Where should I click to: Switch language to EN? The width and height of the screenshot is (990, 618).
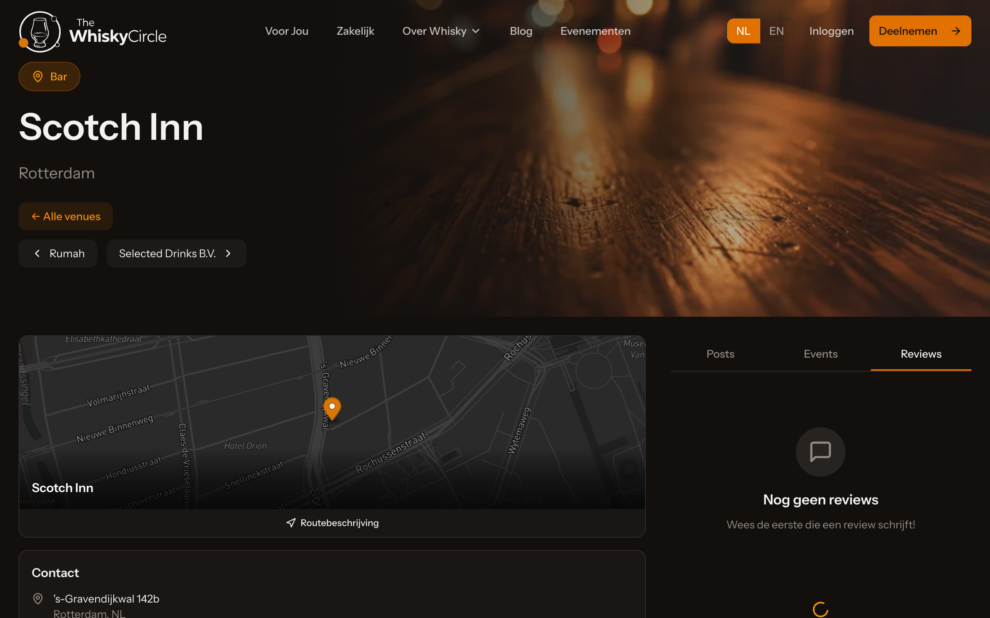777,31
